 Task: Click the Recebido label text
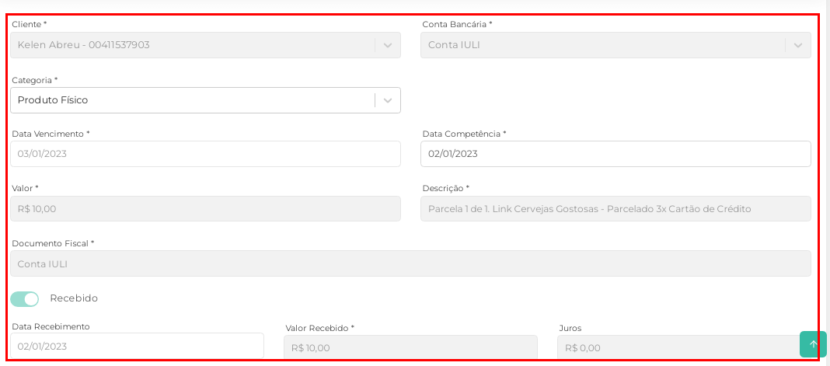tap(74, 298)
